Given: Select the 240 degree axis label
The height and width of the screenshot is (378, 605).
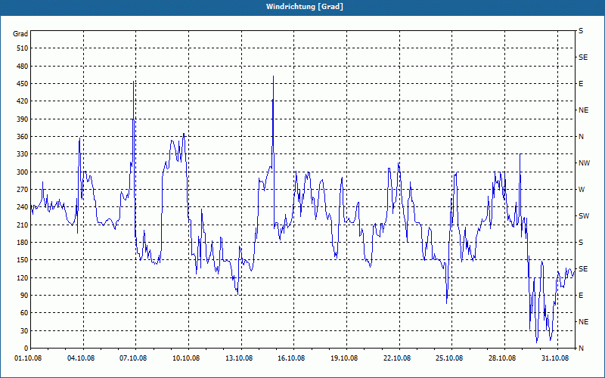Looking at the screenshot, I should click(23, 207).
